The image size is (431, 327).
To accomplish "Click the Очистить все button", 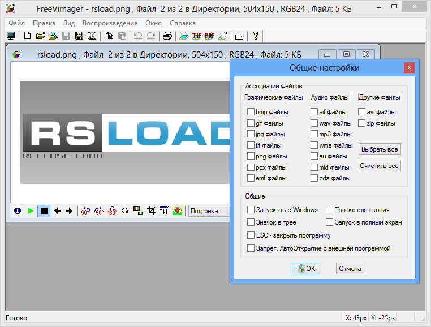I will pos(380,166).
